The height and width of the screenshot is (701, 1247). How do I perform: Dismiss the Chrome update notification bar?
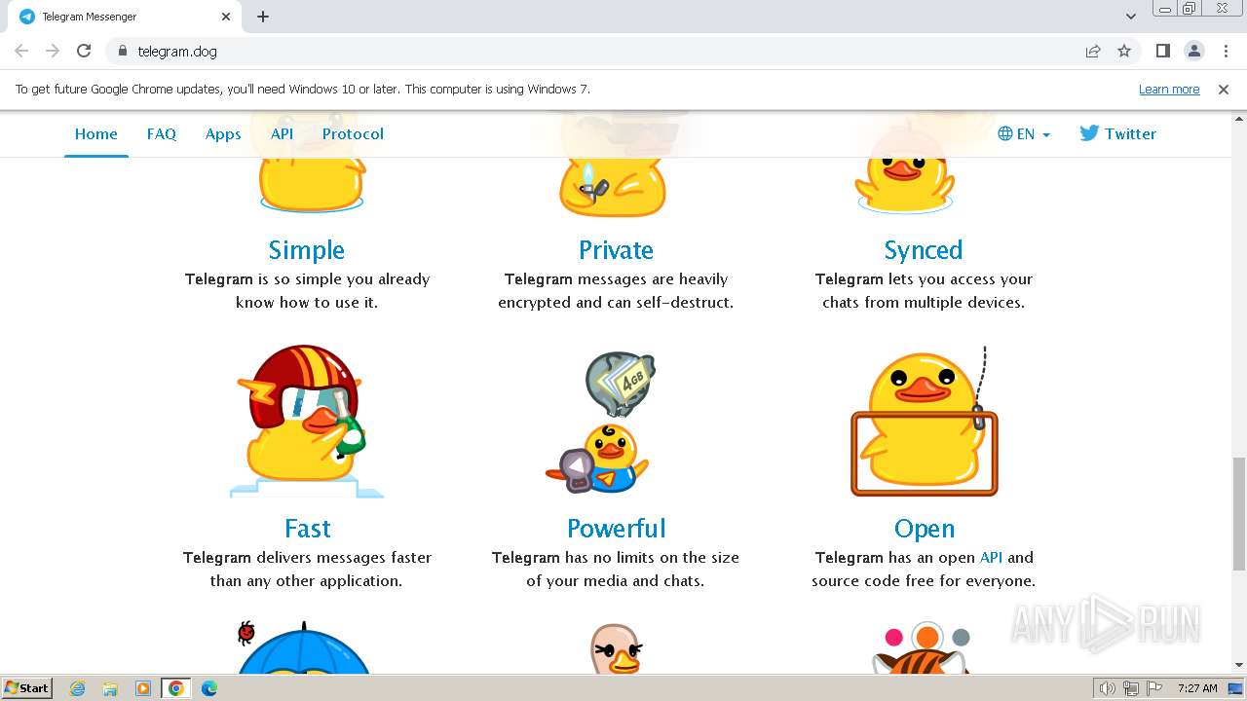(1224, 89)
